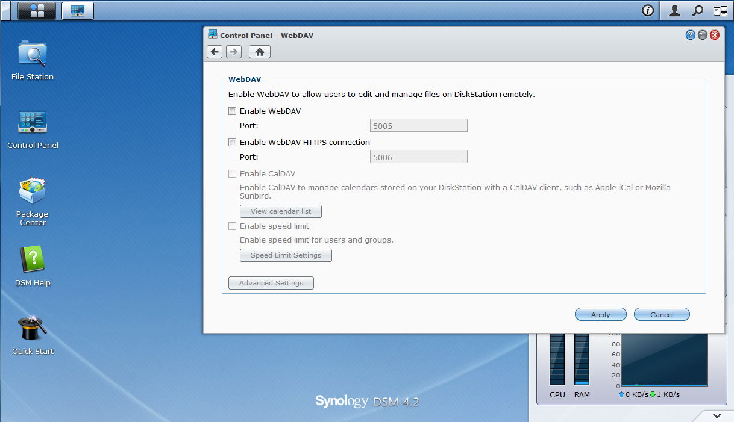Open Speed Limit Settings
734x422 pixels.
click(x=286, y=255)
